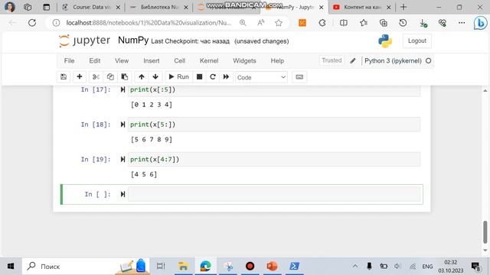Open the Cell menu
Viewport: 490px width, 275px height.
180,61
